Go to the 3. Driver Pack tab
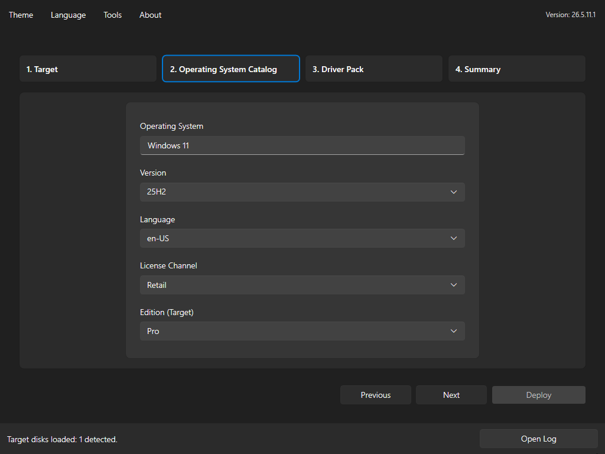605x454 pixels. coord(373,69)
